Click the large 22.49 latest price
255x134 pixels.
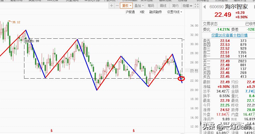(223, 15)
